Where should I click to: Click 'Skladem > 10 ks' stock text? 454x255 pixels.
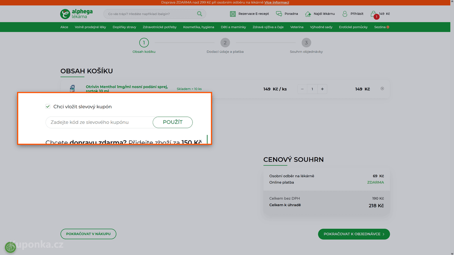pos(189,89)
